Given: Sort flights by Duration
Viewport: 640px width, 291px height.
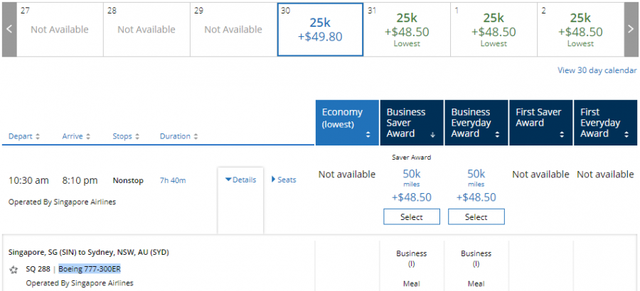Looking at the screenshot, I should (x=178, y=136).
